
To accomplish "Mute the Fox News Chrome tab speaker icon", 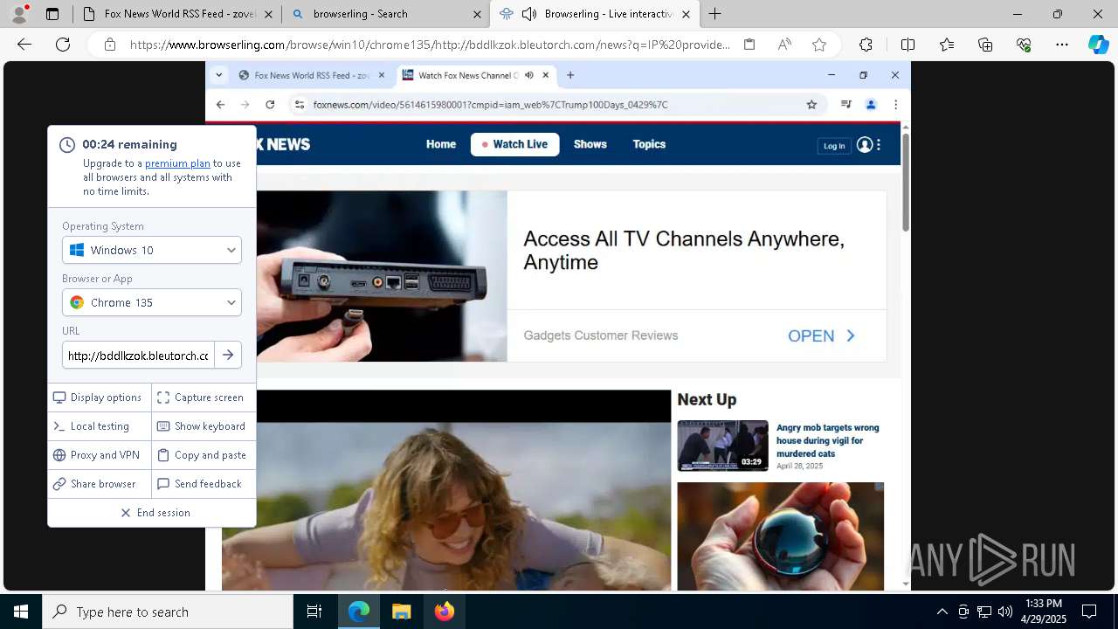I will click(x=529, y=75).
